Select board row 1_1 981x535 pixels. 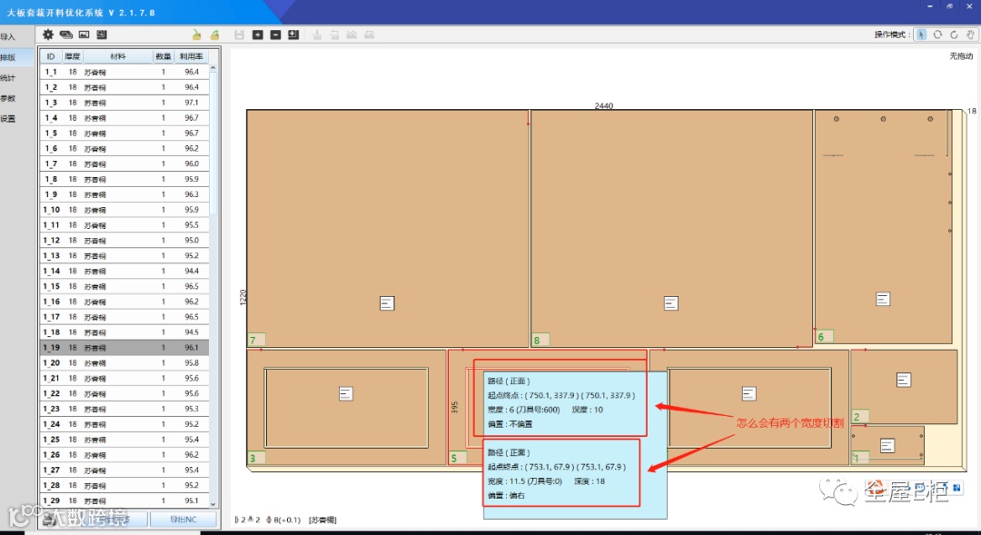(x=124, y=72)
